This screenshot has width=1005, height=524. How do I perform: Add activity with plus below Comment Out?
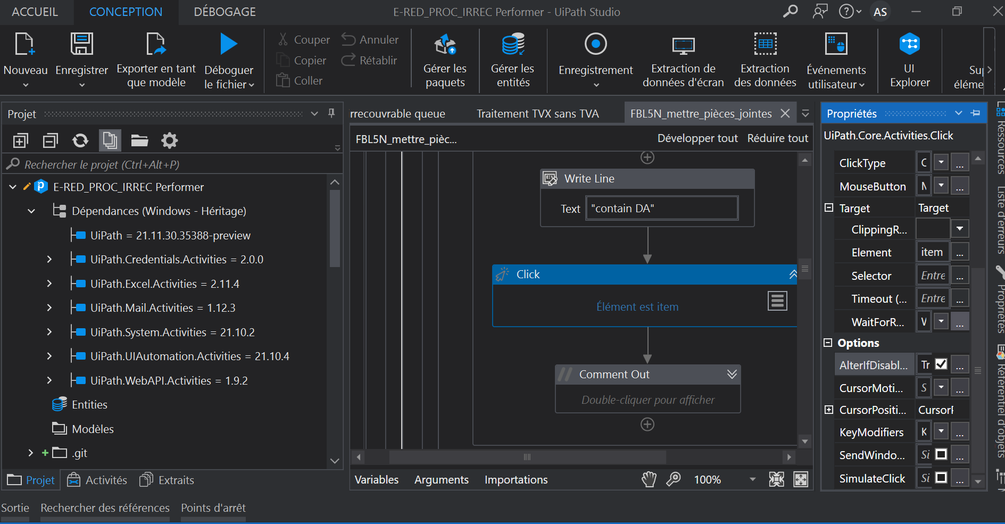(x=647, y=425)
